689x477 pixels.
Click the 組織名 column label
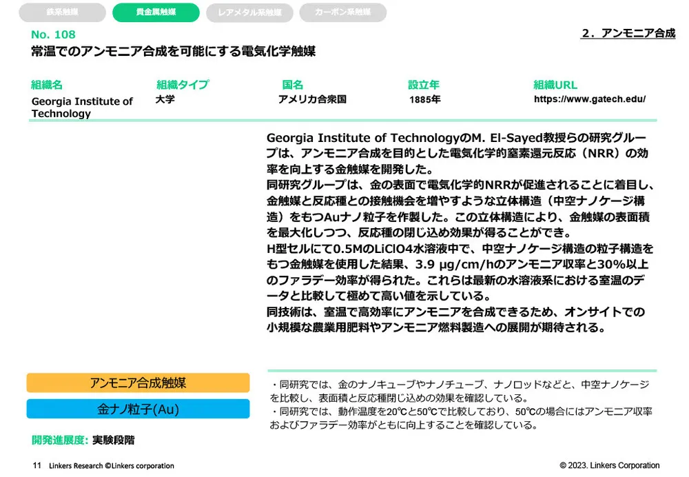47,85
